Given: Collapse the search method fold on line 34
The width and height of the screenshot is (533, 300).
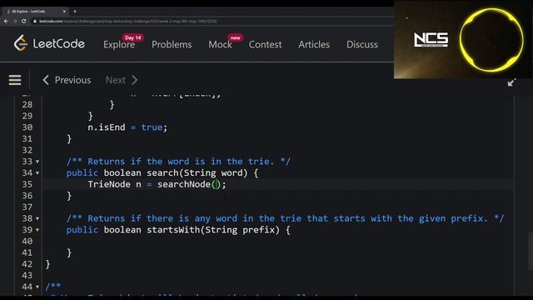Looking at the screenshot, I should [37, 173].
